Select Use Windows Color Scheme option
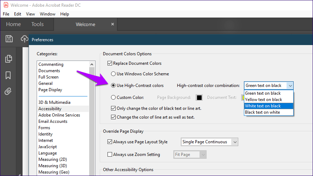313x176 pixels. click(x=113, y=74)
